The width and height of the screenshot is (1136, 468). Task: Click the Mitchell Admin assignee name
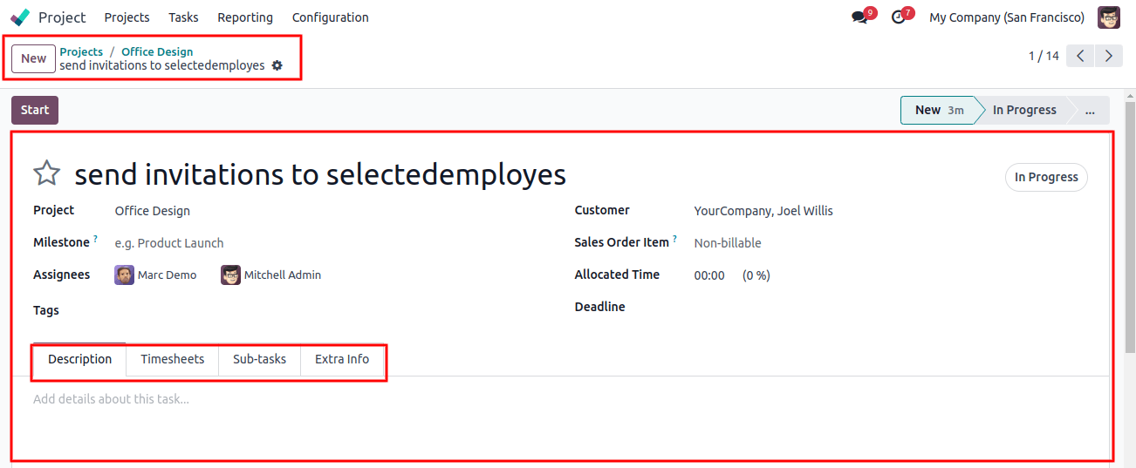[283, 275]
